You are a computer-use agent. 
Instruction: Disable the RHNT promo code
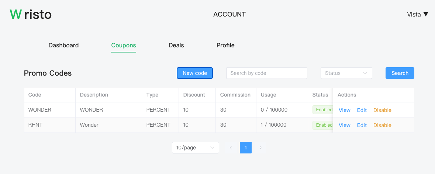[382, 125]
